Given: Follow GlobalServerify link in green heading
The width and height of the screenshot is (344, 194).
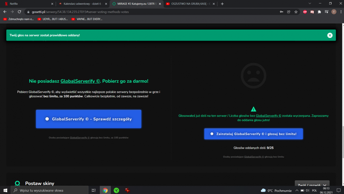Looking at the screenshot, I should (x=80, y=81).
